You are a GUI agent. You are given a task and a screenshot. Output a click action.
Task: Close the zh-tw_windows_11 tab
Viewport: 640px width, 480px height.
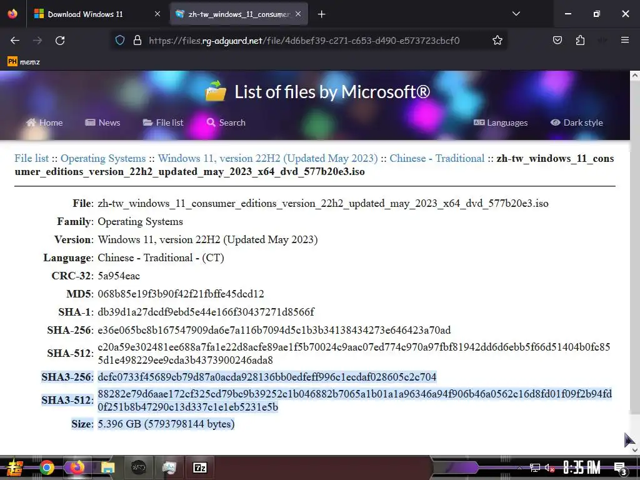(298, 14)
